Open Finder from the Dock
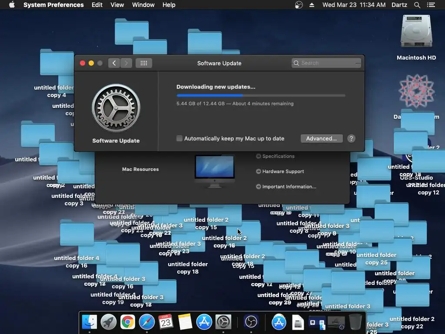Screen dimensions: 445x334 click(x=90, y=322)
